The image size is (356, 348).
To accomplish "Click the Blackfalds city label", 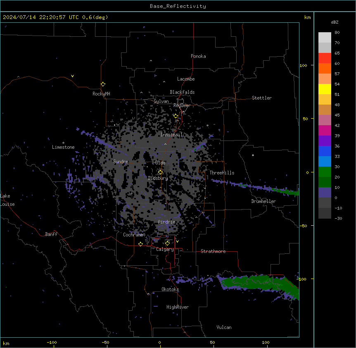I will pos(182,92).
